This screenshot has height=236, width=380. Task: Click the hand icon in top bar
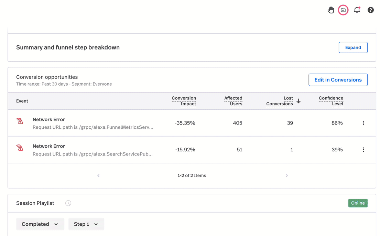click(331, 10)
